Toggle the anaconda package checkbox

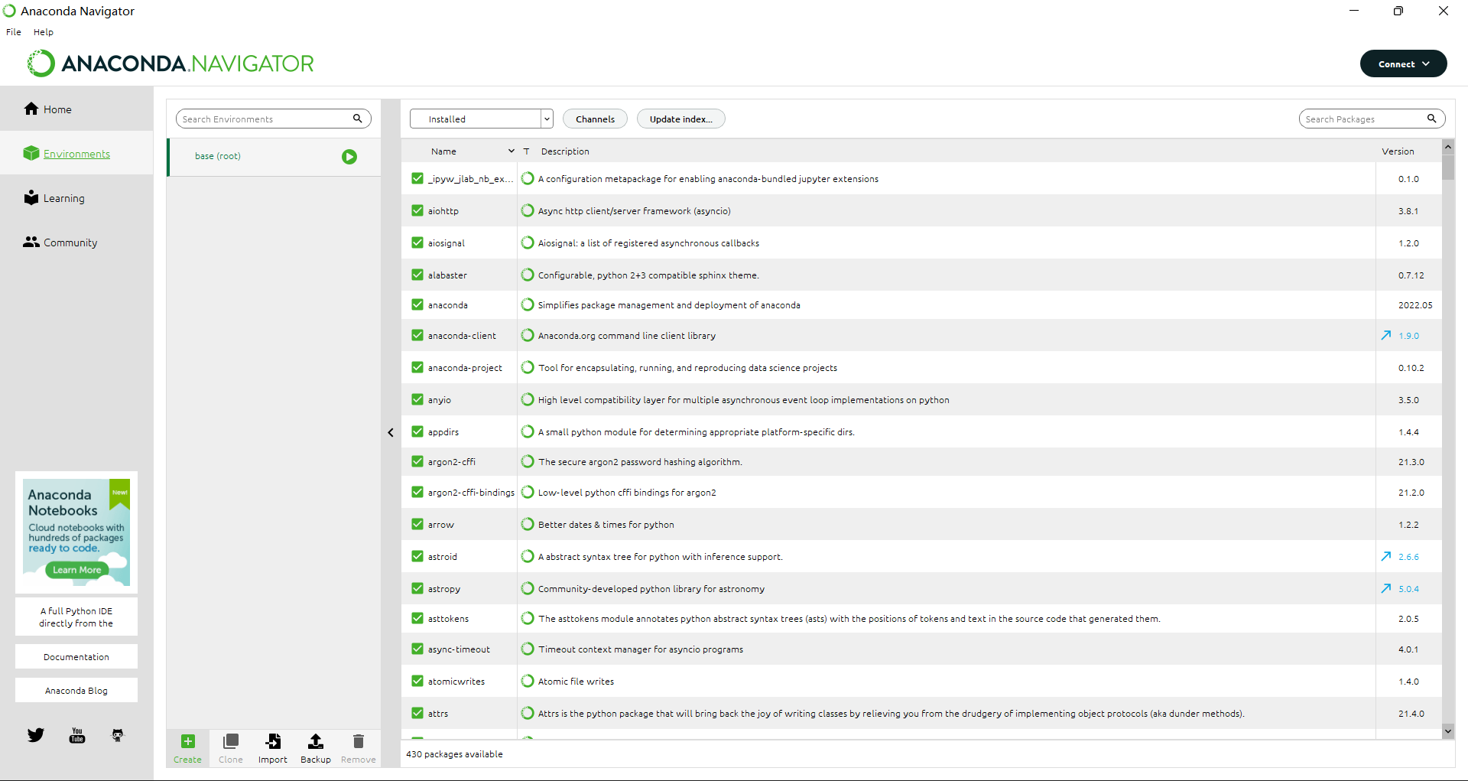pyautogui.click(x=417, y=304)
